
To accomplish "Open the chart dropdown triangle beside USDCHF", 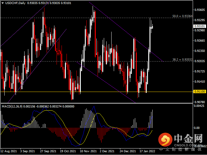I will pos(3,3).
